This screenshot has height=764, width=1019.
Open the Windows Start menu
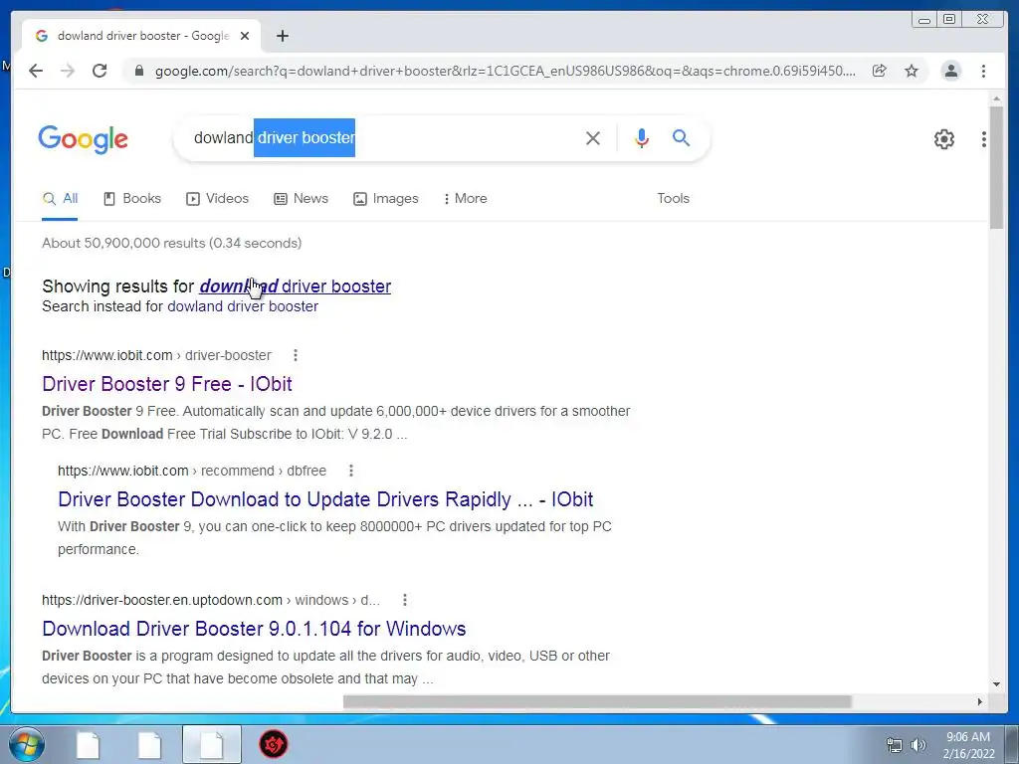(x=26, y=744)
